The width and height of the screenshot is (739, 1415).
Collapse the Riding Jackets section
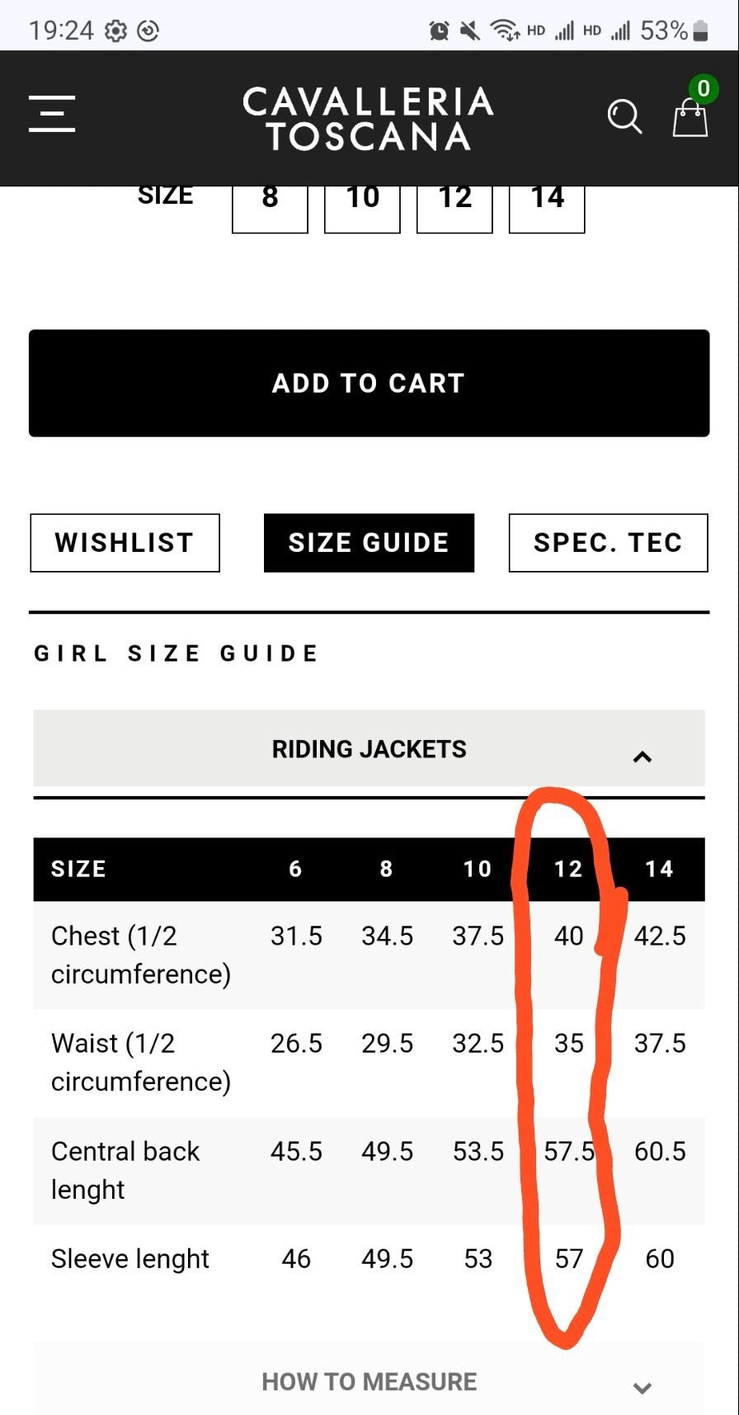[x=369, y=749]
